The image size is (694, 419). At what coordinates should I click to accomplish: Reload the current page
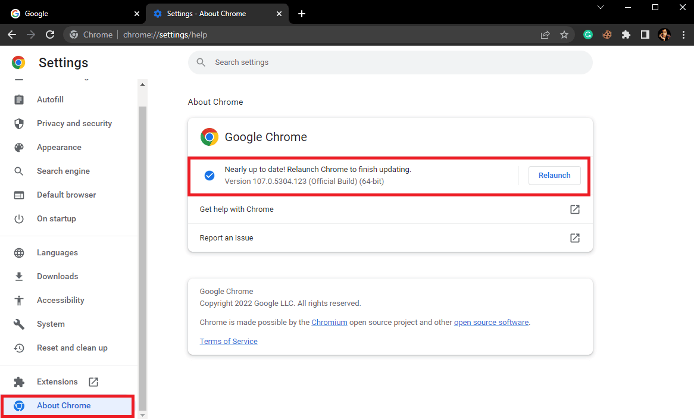click(x=50, y=35)
